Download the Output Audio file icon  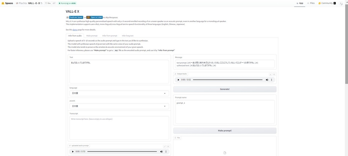tap(270, 74)
